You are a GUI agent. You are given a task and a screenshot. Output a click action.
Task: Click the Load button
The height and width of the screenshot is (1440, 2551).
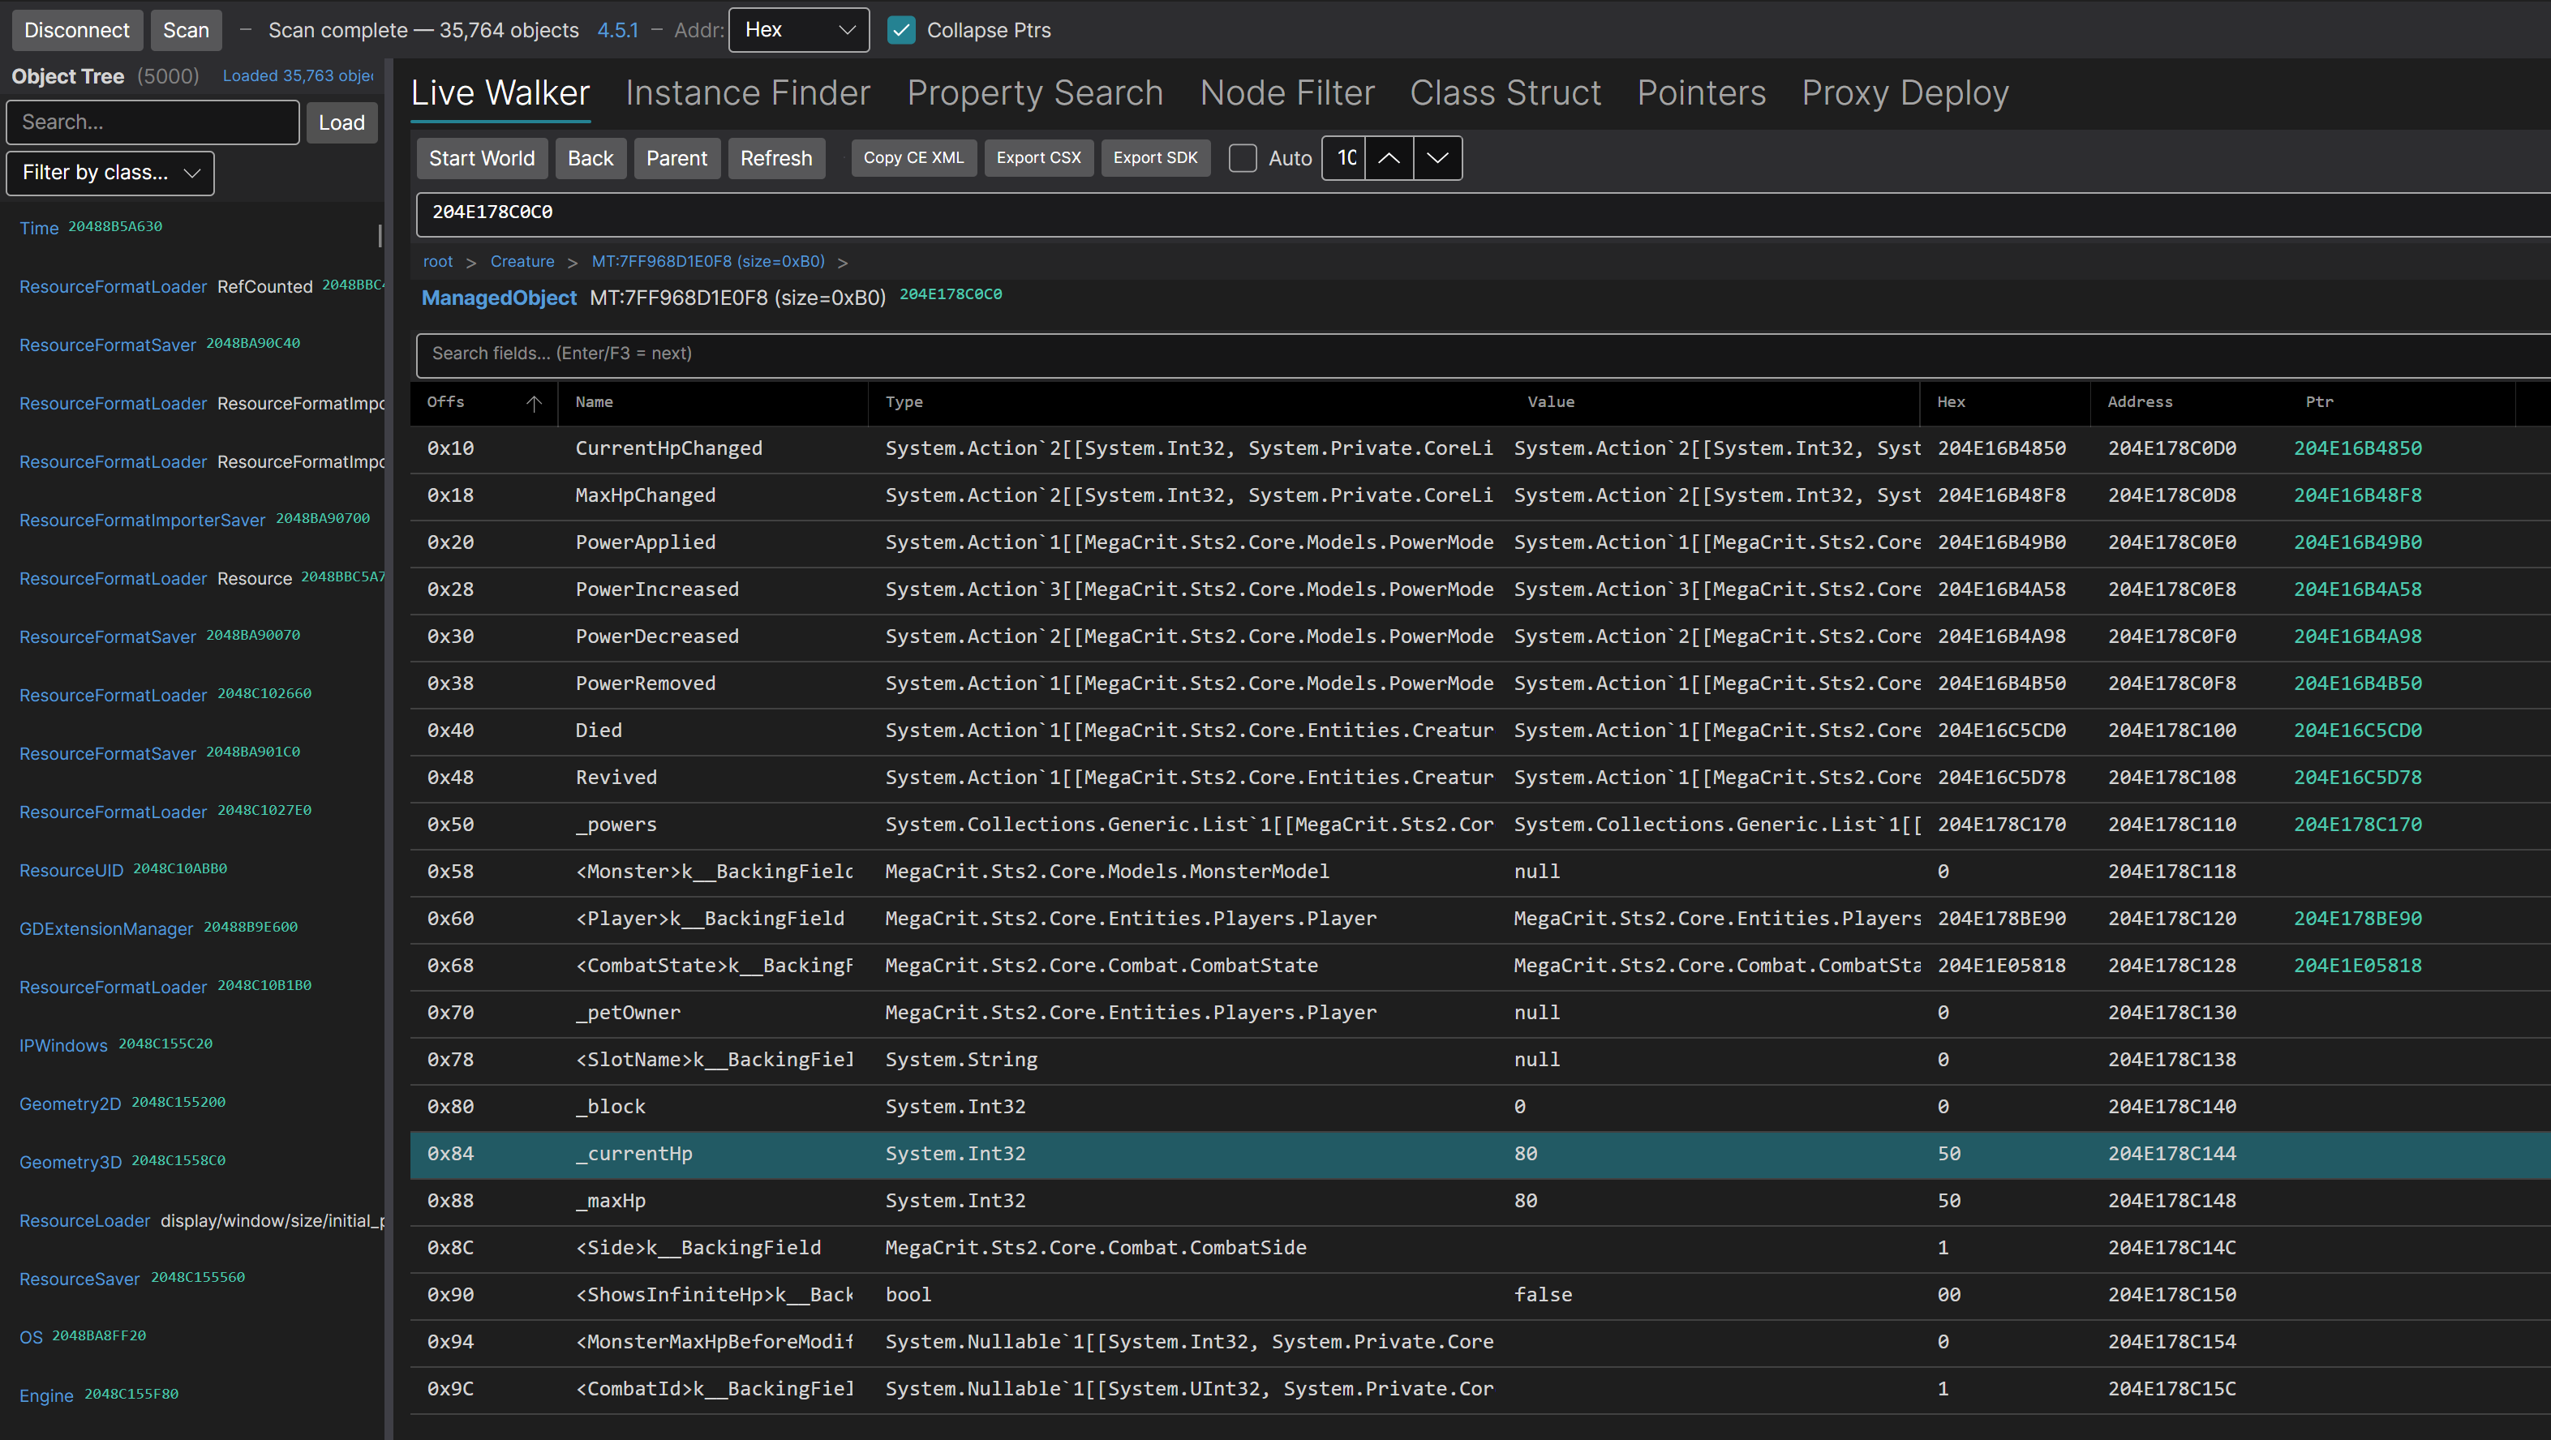(x=341, y=122)
